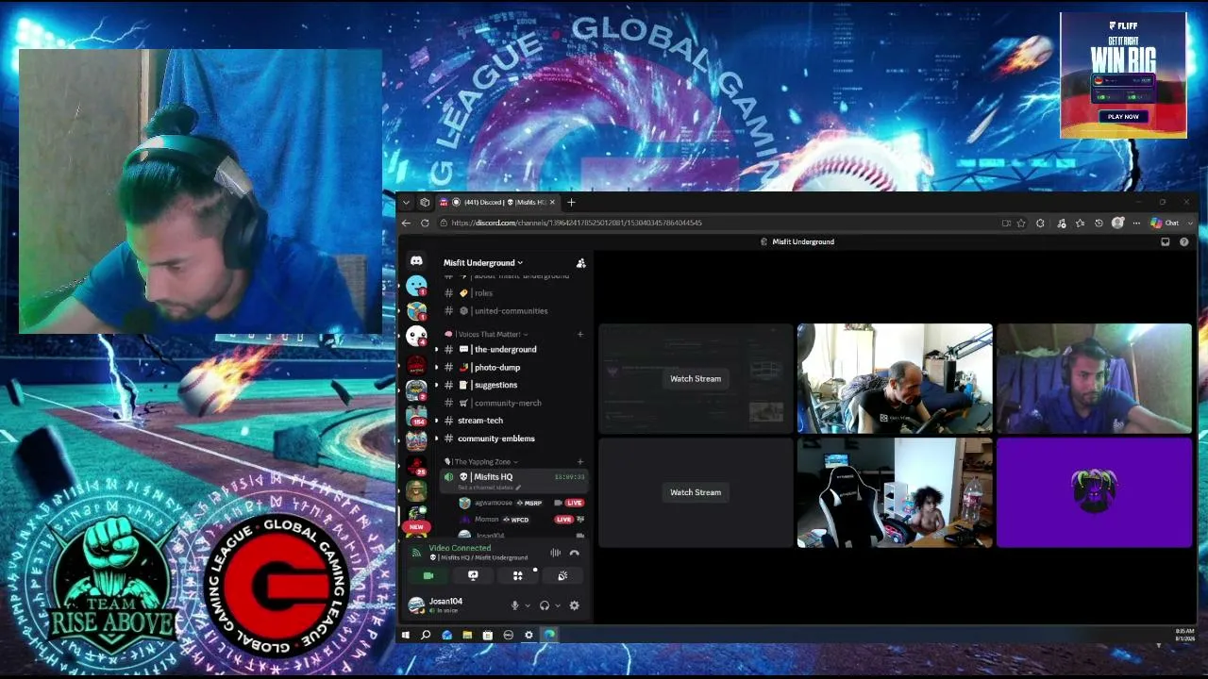1208x679 pixels.
Task: Select the Misfits HQ voice channel
Action: click(x=514, y=480)
